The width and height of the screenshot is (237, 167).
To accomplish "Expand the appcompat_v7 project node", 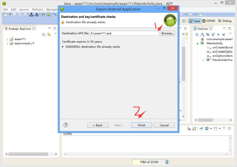I will (x=7, y=43).
